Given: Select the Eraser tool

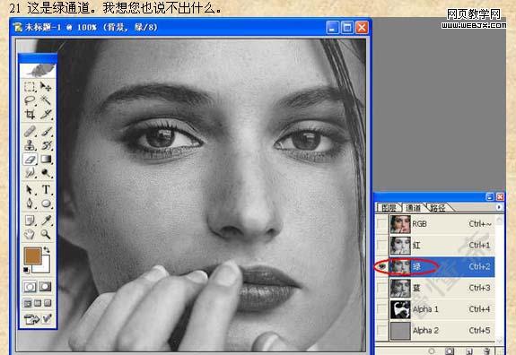Looking at the screenshot, I should pos(30,160).
